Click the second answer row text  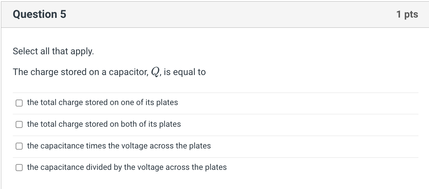point(104,124)
